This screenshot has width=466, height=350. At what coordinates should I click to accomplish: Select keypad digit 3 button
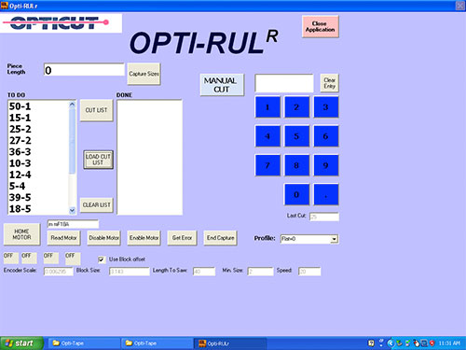click(x=326, y=107)
